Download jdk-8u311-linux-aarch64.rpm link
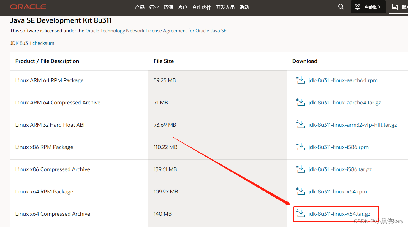Image resolution: width=408 pixels, height=227 pixels. click(x=343, y=80)
